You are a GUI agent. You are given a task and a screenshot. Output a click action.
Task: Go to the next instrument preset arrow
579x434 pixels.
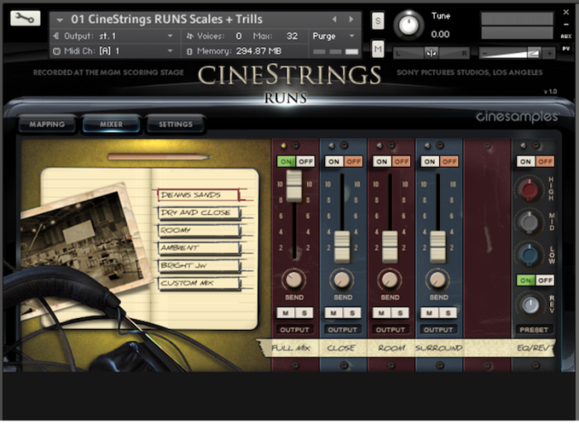(351, 19)
